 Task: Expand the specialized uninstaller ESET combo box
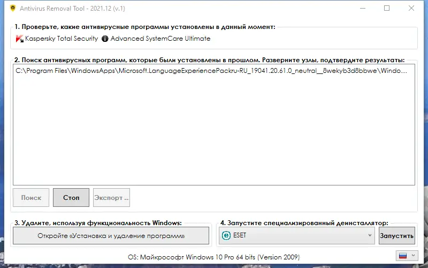tap(296, 235)
